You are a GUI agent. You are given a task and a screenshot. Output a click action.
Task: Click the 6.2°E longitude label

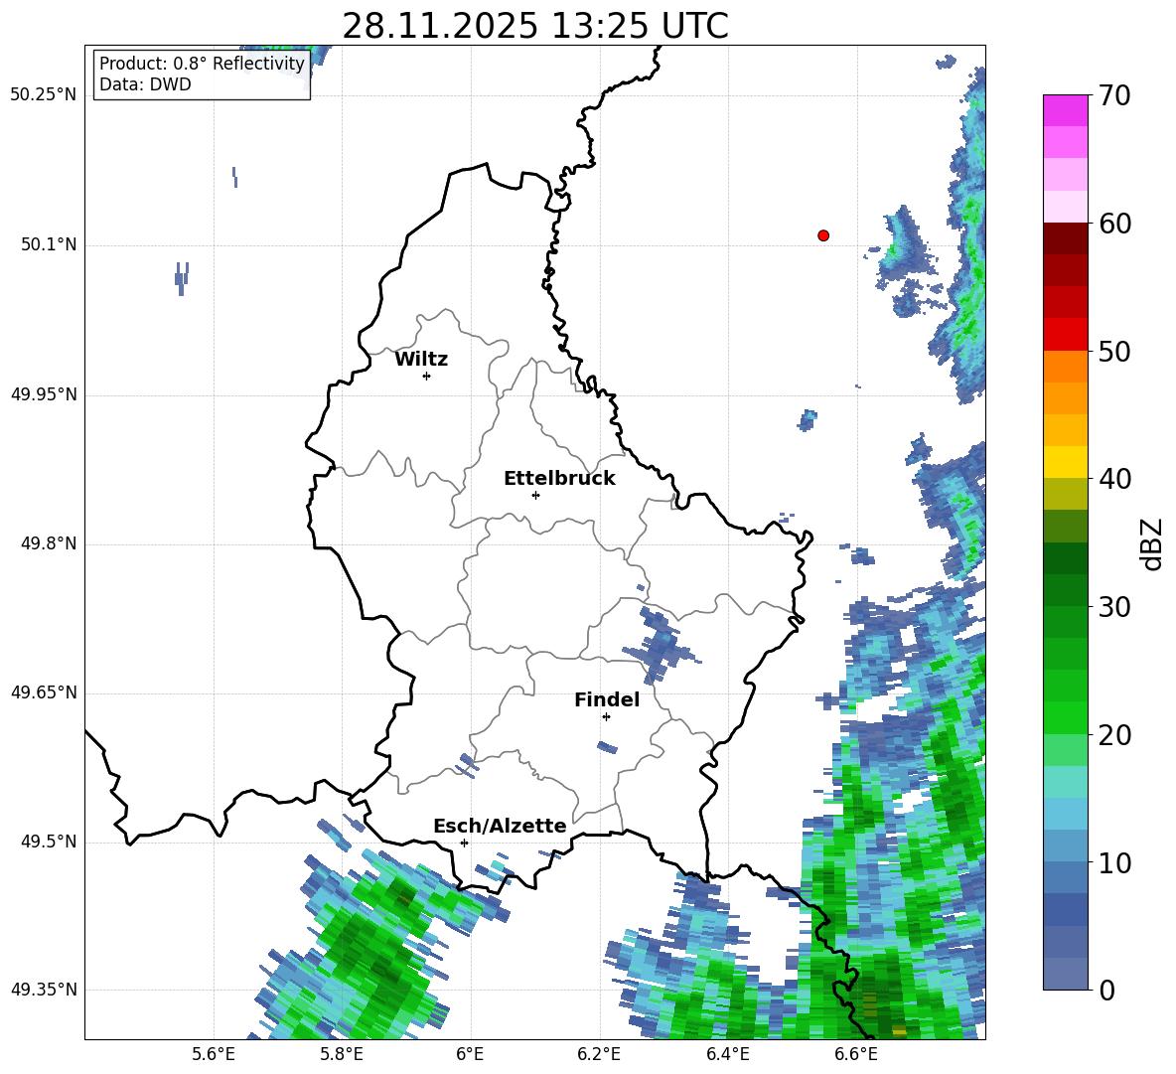pos(599,1054)
